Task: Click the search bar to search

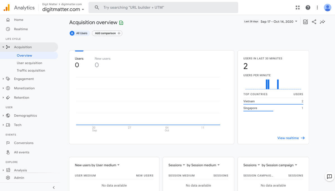Action: tap(163, 8)
